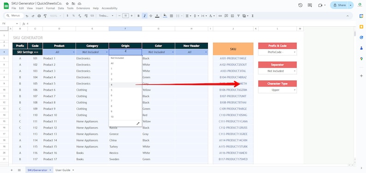
Task: Click the Functions sigma icon
Action: pos(253,16)
